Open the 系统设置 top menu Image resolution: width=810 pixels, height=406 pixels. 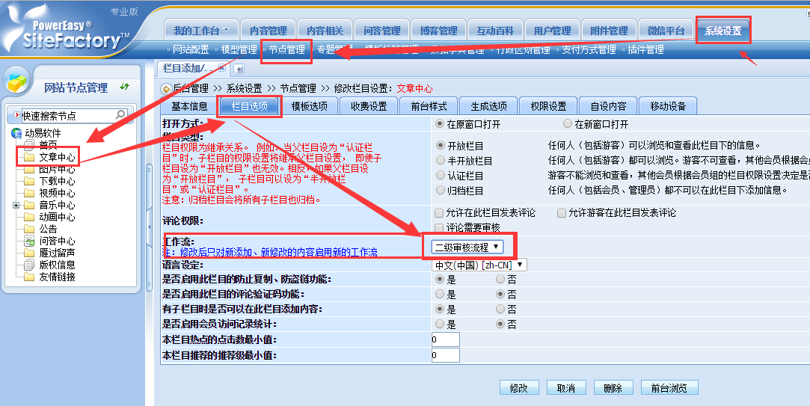pyautogui.click(x=722, y=31)
